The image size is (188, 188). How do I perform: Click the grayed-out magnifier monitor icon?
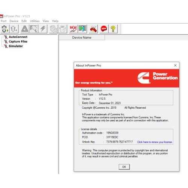[33, 29]
